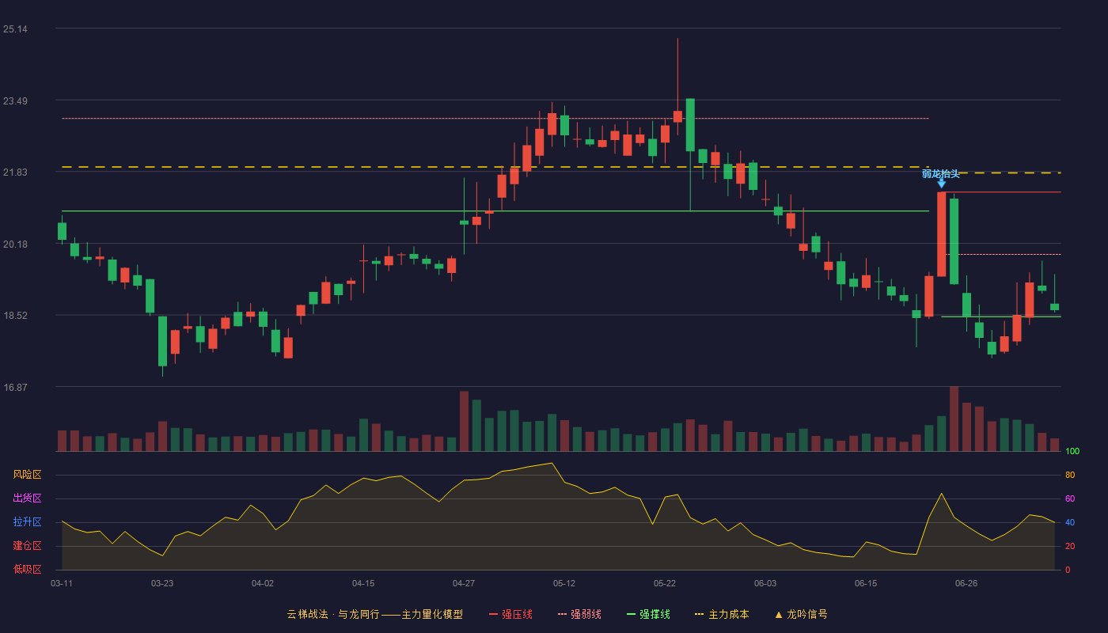Image resolution: width=1108 pixels, height=633 pixels.
Task: Click the 23.49 price axis label
Action: tap(15, 101)
